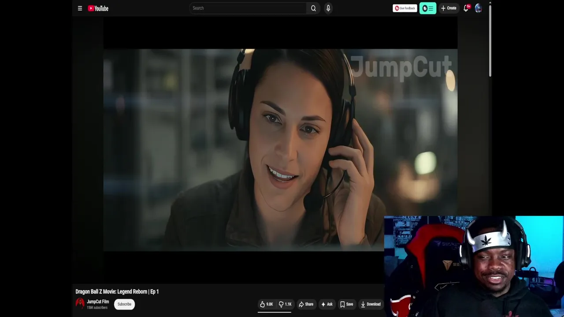Go to the YouTube home logo

click(x=98, y=8)
